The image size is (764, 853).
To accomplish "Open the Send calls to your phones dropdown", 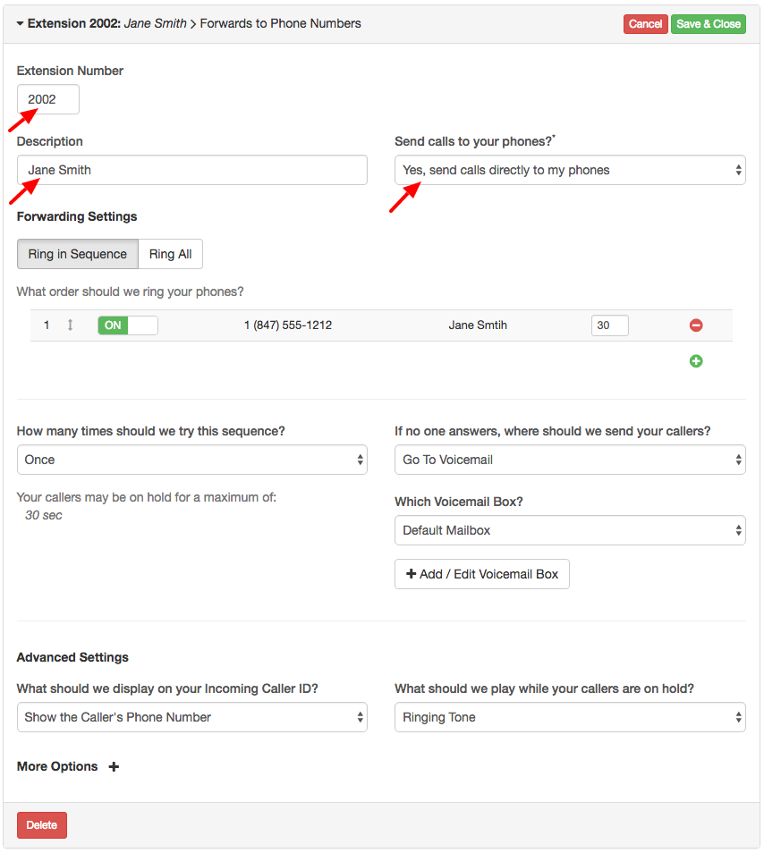I will point(570,170).
